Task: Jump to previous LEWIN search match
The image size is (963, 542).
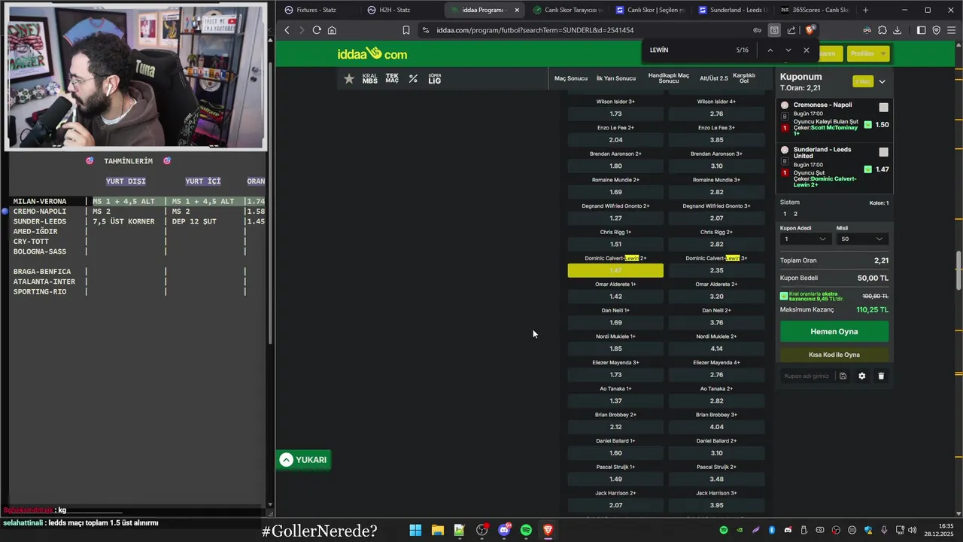Action: click(x=770, y=50)
